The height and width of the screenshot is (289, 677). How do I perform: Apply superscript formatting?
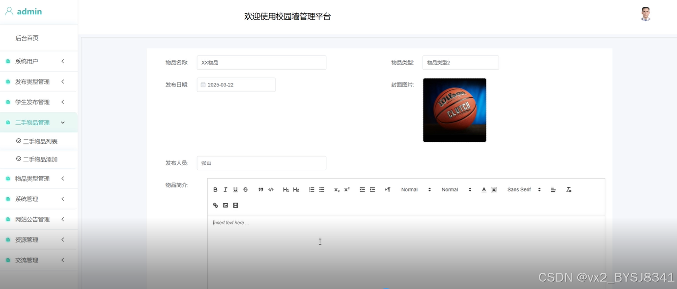(347, 189)
